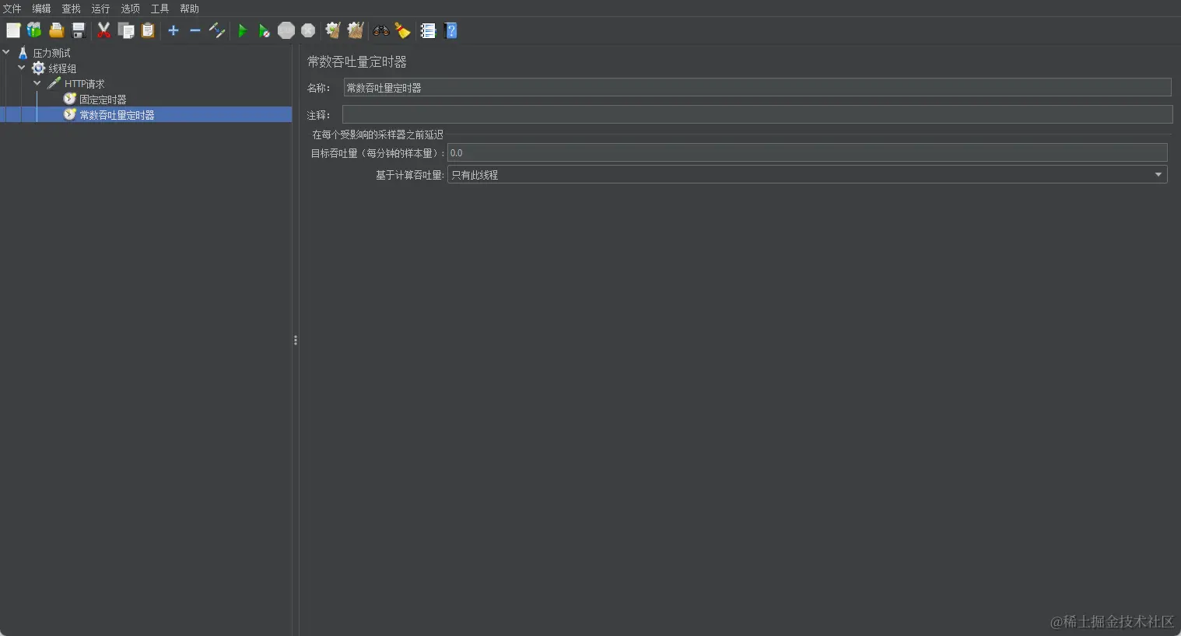Select 线程组 in the tree

[62, 68]
